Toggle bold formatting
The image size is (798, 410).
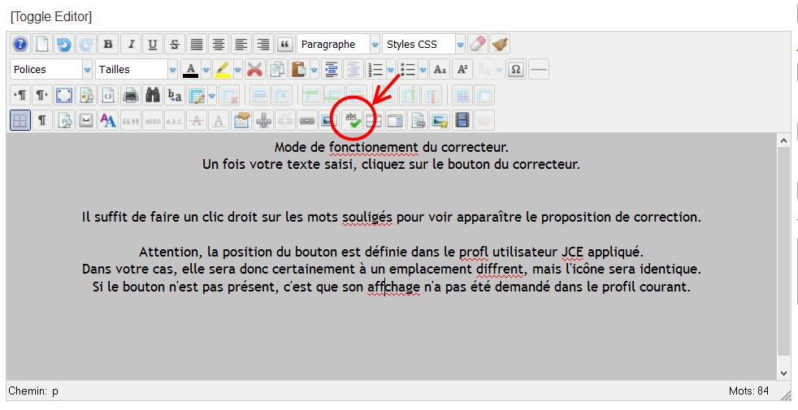tap(108, 45)
